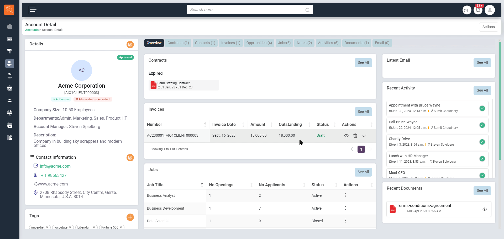Image resolution: width=504 pixels, height=239 pixels.
Task: Switch to the Contracts (1) tab
Action: 178,43
